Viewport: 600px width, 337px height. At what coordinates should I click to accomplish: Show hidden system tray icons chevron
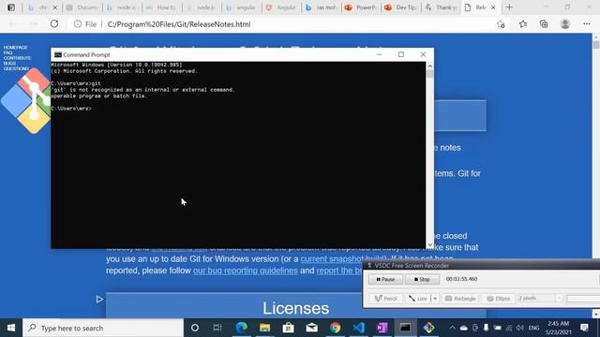click(x=452, y=328)
